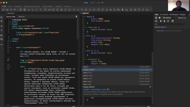Click the Files panel search field

coord(171,24)
